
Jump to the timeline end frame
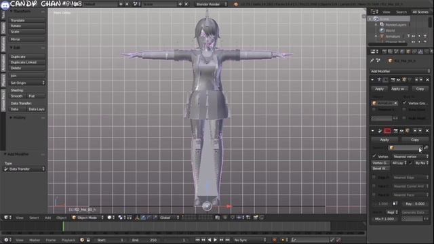(228, 240)
